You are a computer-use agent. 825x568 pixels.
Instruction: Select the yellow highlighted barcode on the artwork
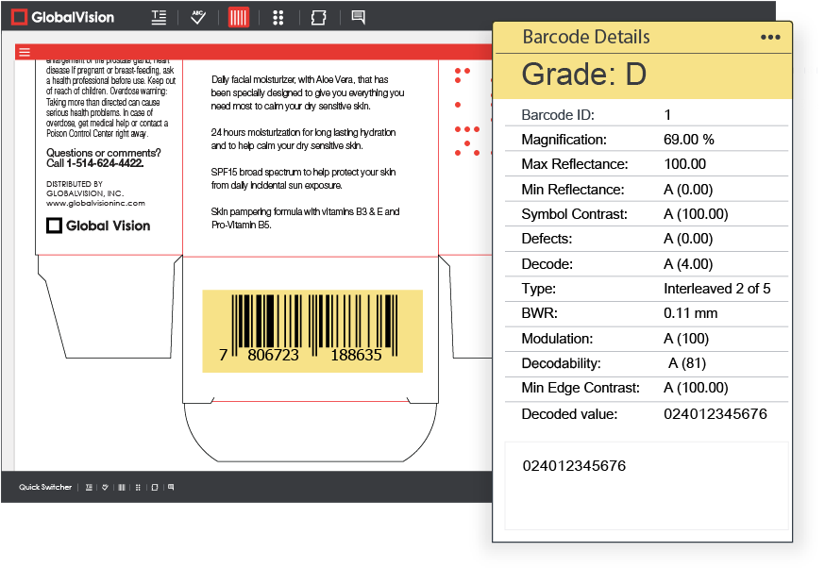(x=312, y=330)
